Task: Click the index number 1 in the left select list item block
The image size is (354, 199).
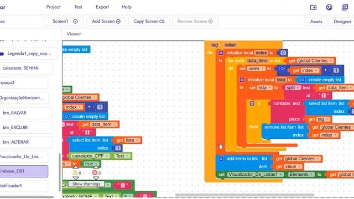Action: point(118,148)
